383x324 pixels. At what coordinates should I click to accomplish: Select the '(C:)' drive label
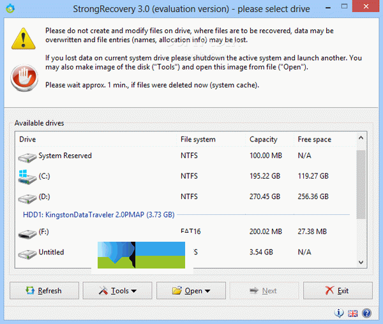pos(44,176)
